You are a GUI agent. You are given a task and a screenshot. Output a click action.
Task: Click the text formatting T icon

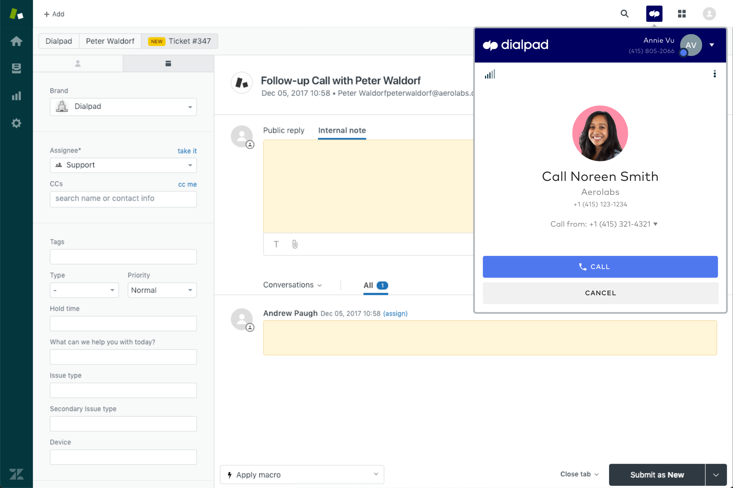coord(276,244)
